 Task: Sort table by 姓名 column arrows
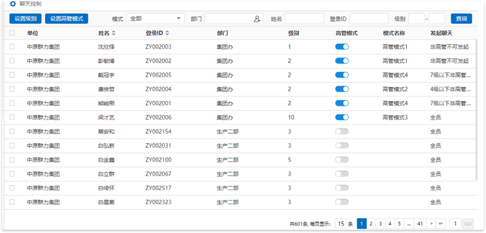(113, 33)
